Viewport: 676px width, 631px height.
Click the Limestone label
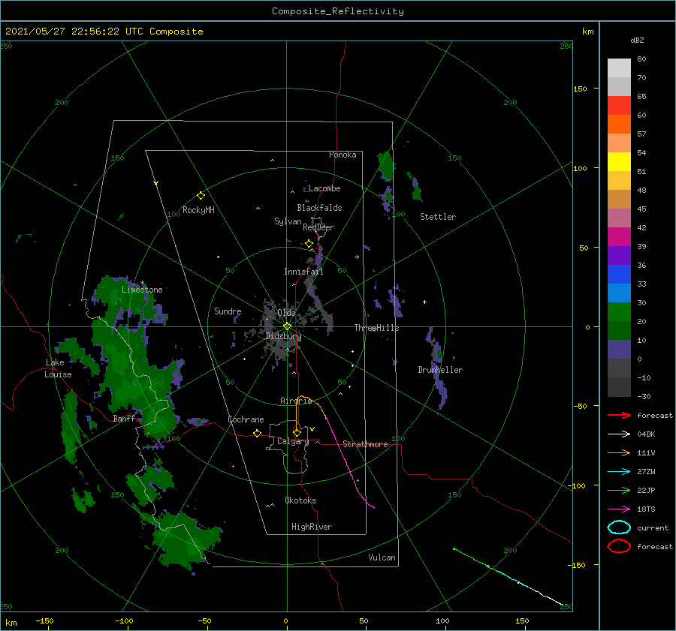tap(142, 290)
